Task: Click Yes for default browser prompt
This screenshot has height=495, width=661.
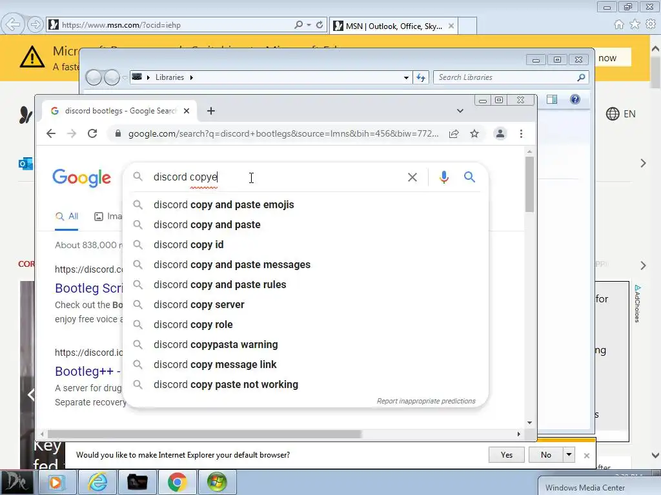Action: pos(506,455)
